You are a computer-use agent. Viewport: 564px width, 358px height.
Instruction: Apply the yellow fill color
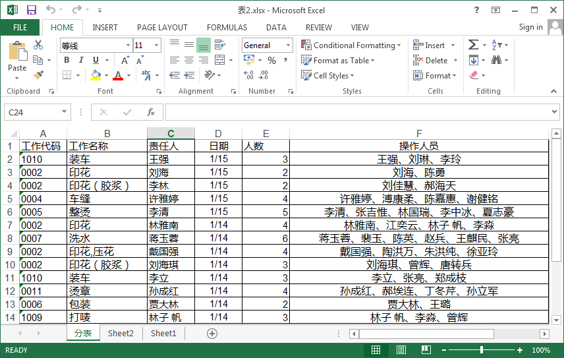[96, 76]
